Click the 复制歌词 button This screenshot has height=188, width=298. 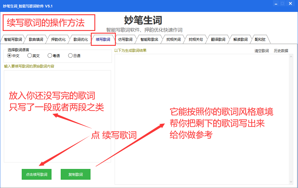pos(75,175)
